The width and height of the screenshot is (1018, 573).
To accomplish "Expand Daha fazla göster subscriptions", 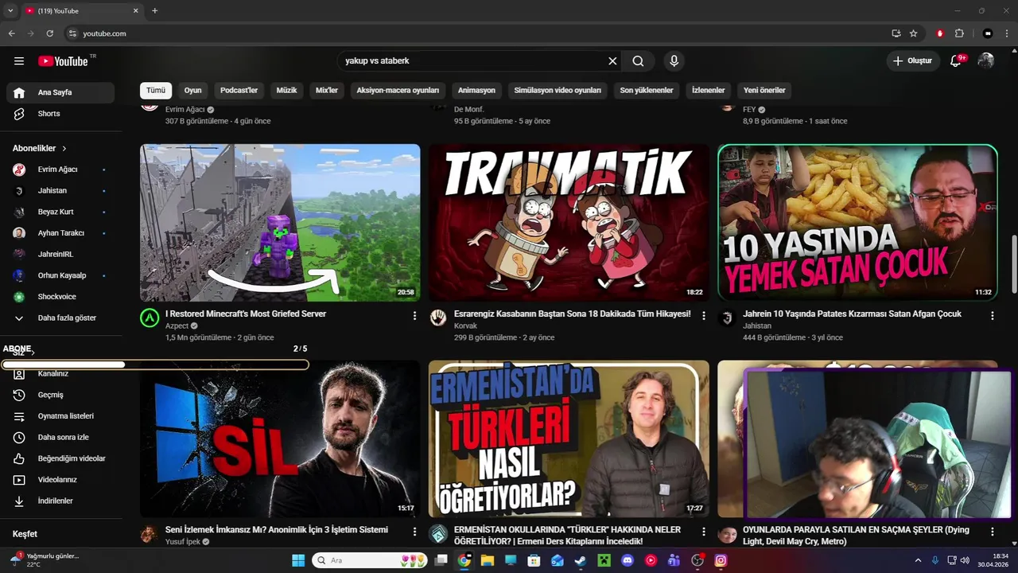I will pos(60,318).
